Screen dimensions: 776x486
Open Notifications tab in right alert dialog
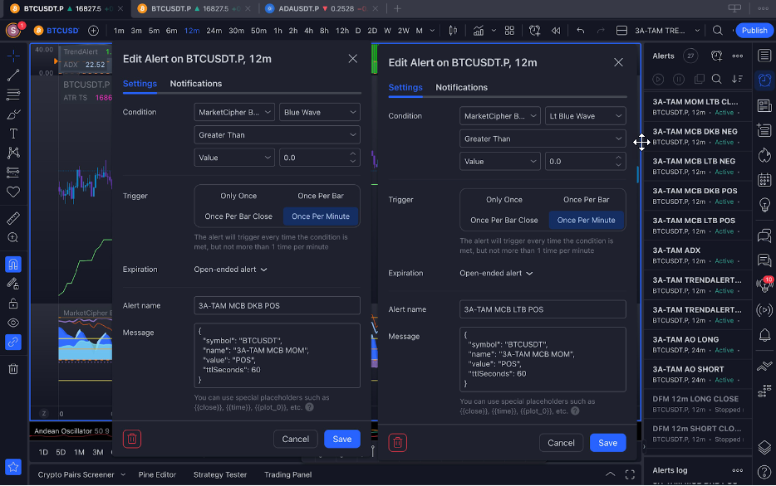pyautogui.click(x=461, y=87)
